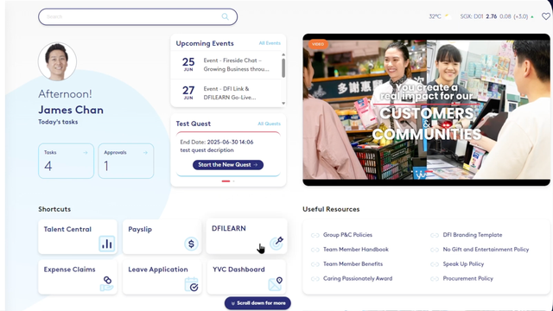This screenshot has width=553, height=311.
Task: Open the DFILEARN shortcut
Action: pos(246,236)
